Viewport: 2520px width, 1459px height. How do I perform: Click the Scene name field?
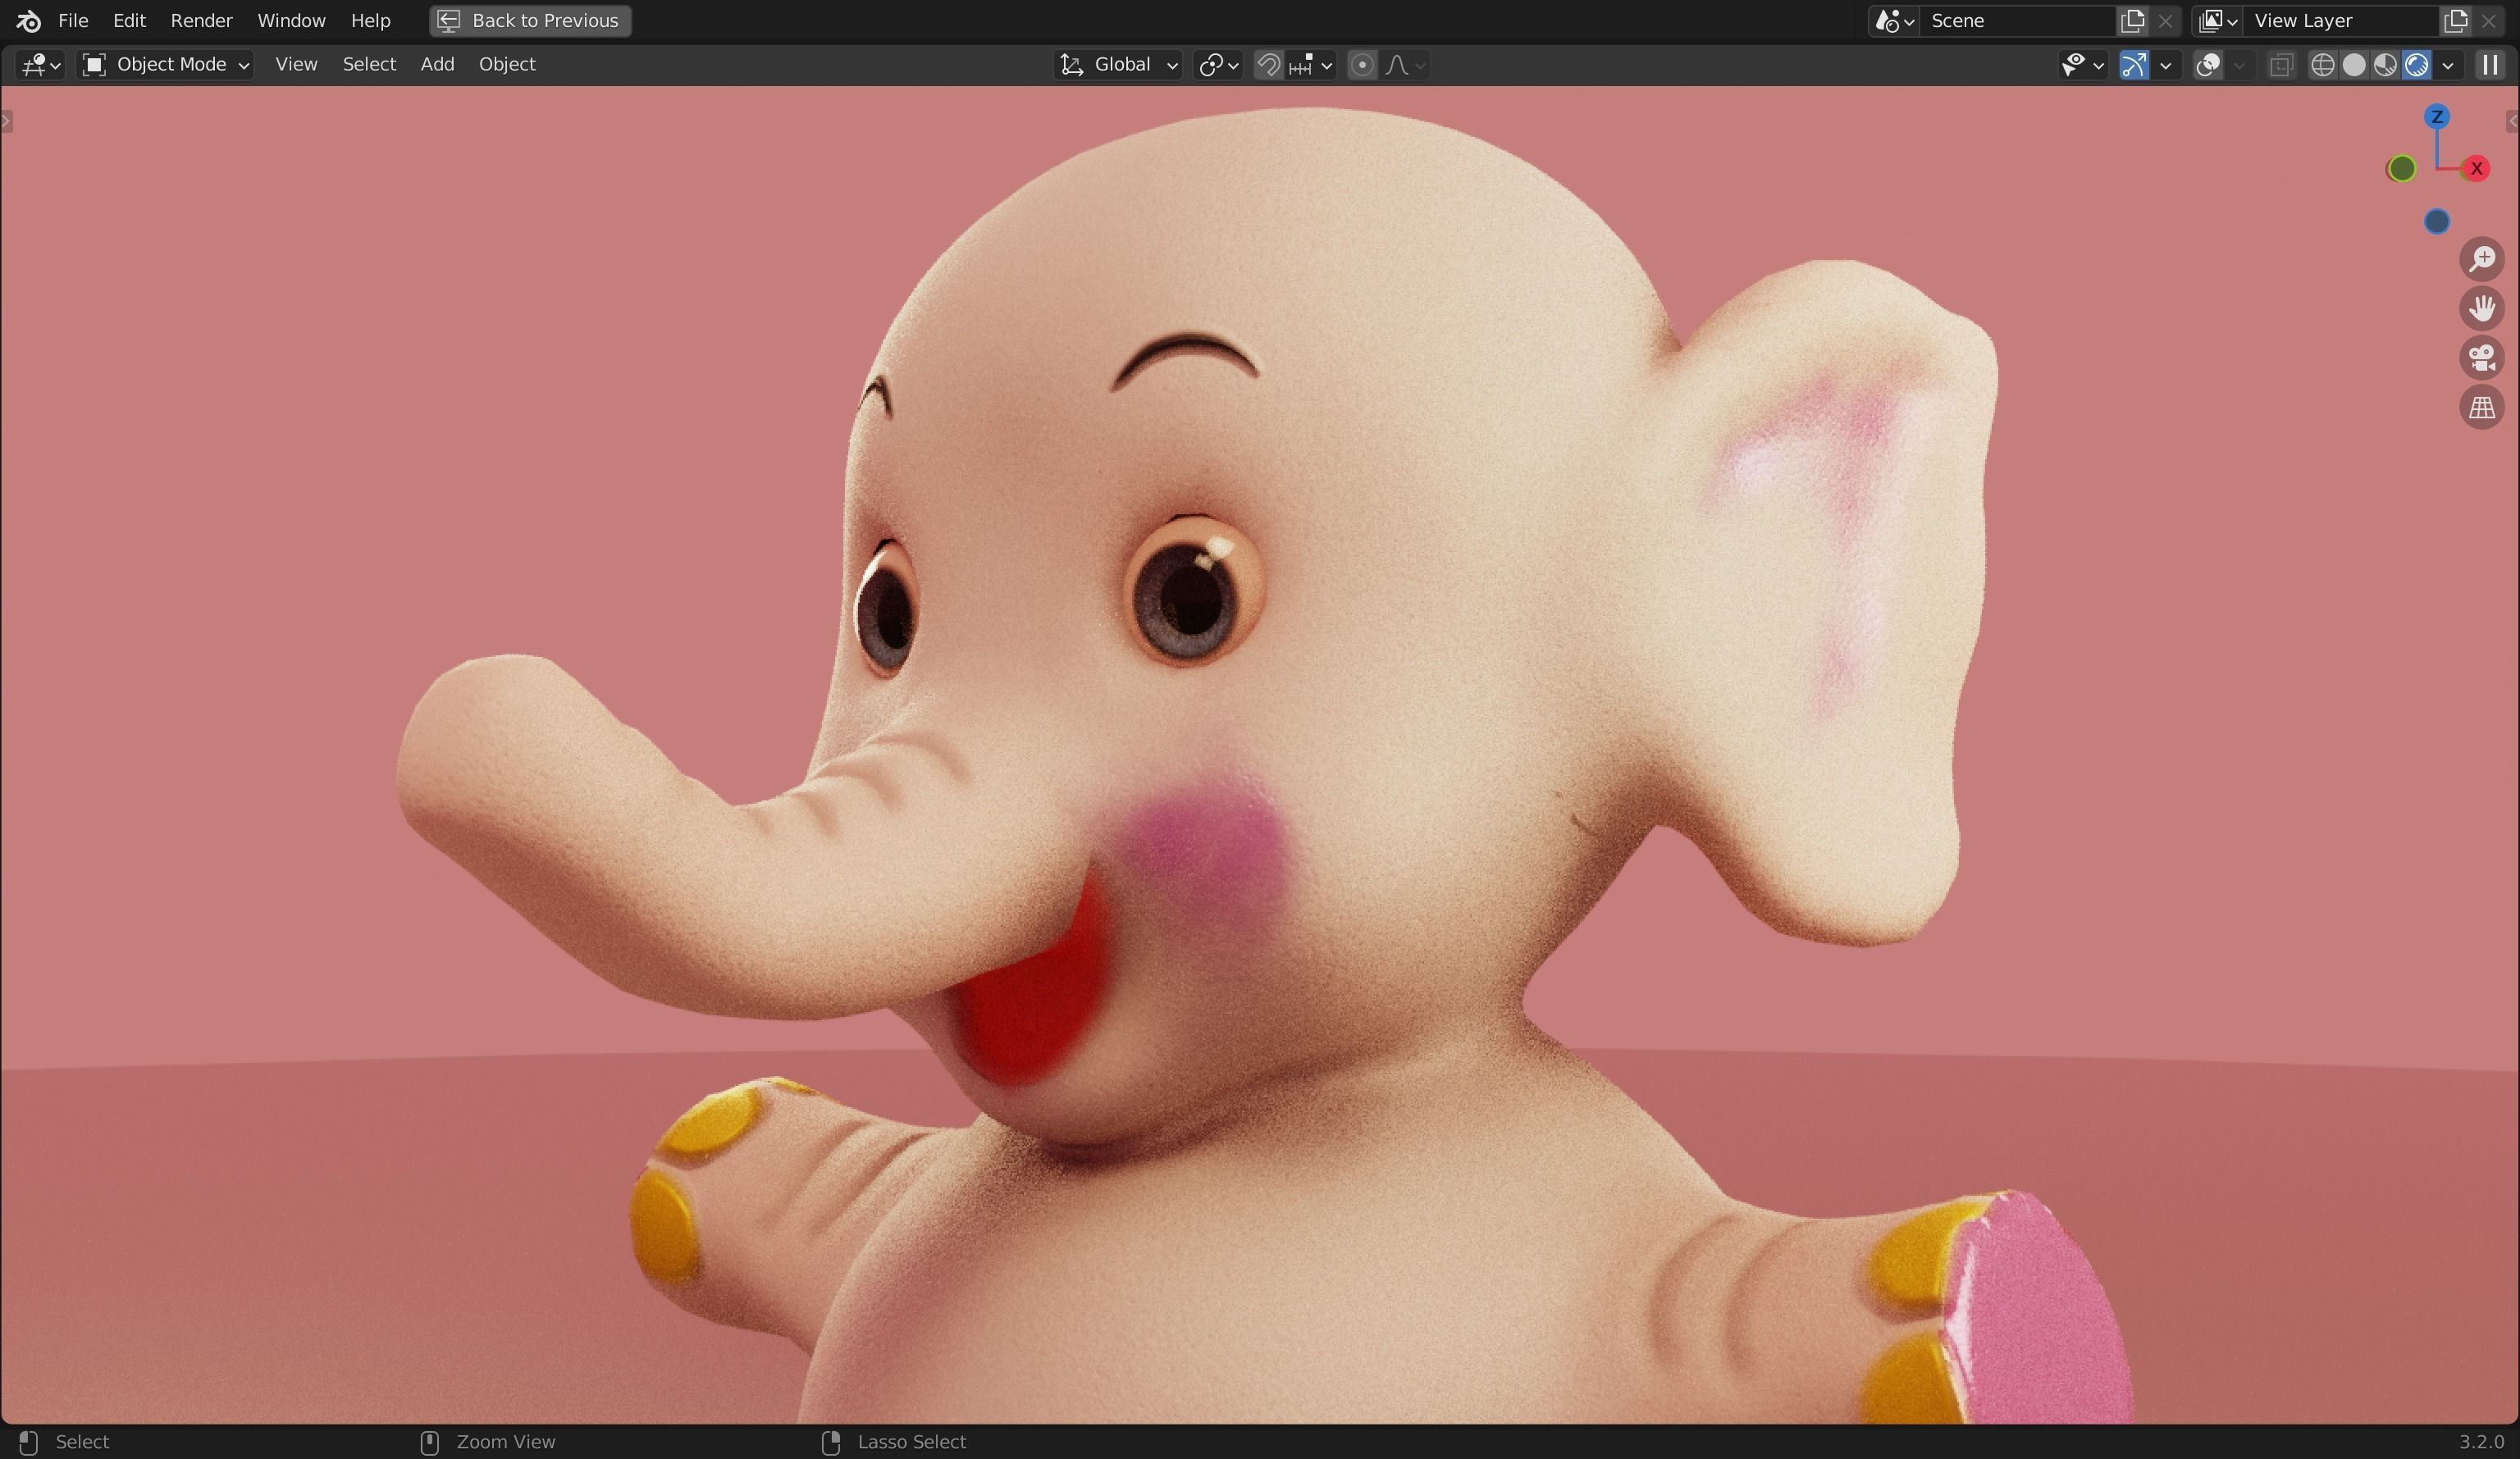click(2017, 21)
